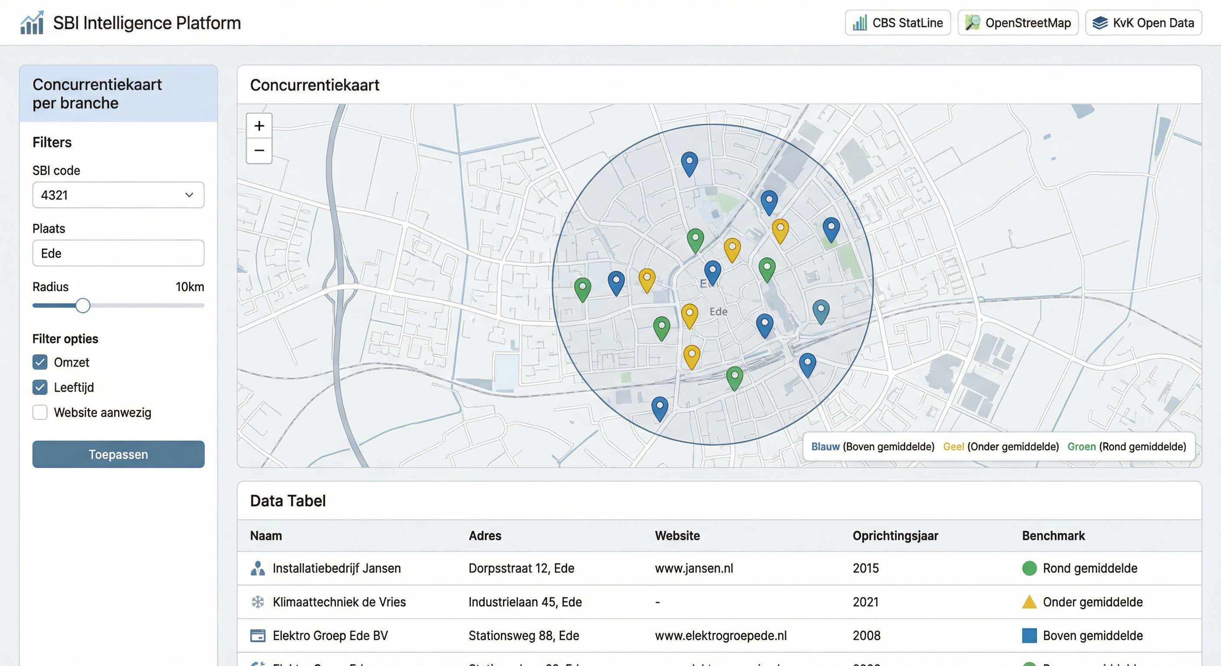The width and height of the screenshot is (1221, 666).
Task: Apply filters with the Toepassen button
Action: pyautogui.click(x=118, y=454)
